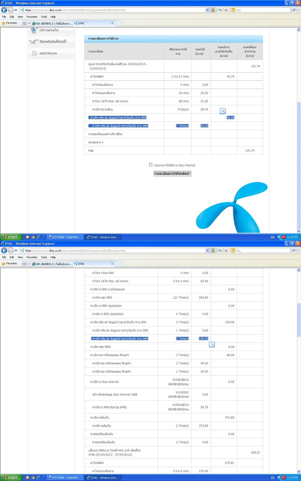Screen dimensions: 301x481
Task: Click red antivirus tray icon beside the 12:30 PM clock
Action: pyautogui.click(x=283, y=237)
